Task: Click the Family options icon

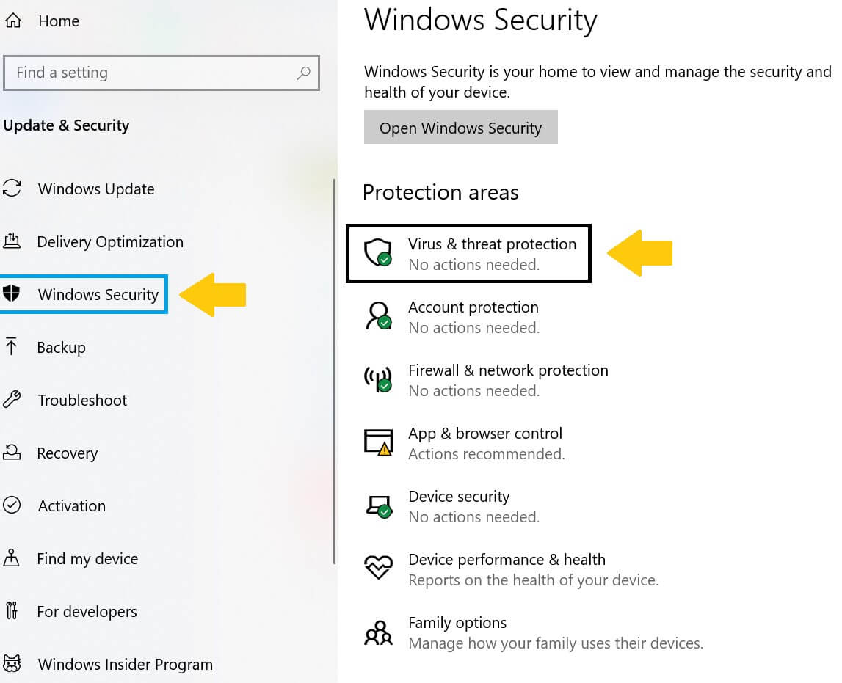Action: (378, 632)
